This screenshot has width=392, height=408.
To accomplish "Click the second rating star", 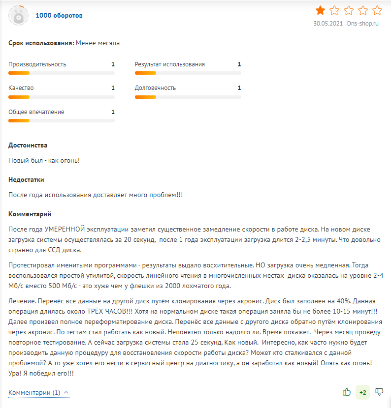I will (334, 10).
